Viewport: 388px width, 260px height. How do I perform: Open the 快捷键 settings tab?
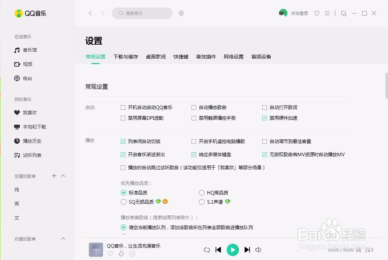pos(181,57)
